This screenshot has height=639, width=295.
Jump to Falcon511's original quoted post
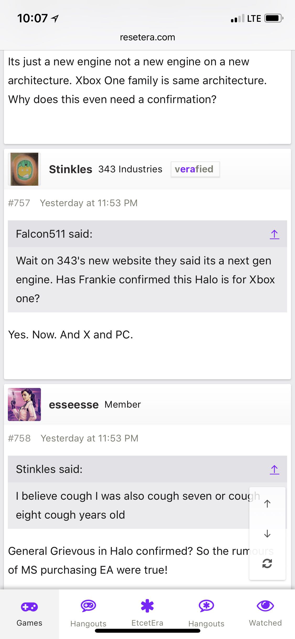tap(274, 234)
